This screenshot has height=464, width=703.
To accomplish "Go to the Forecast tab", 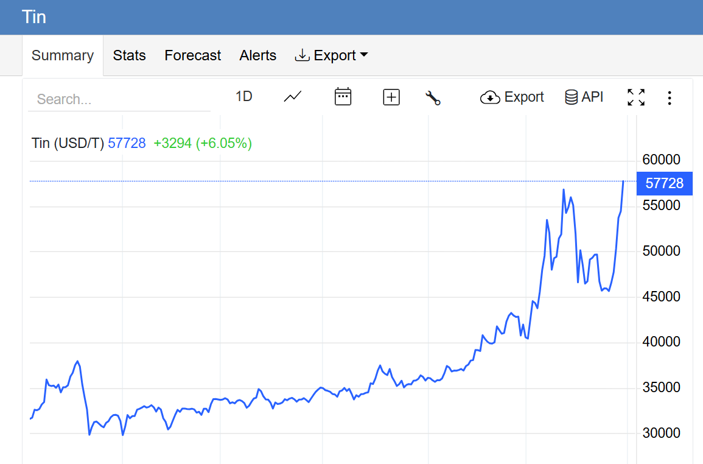I will [193, 55].
